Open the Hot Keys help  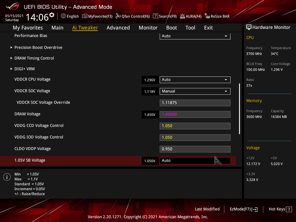280,209
